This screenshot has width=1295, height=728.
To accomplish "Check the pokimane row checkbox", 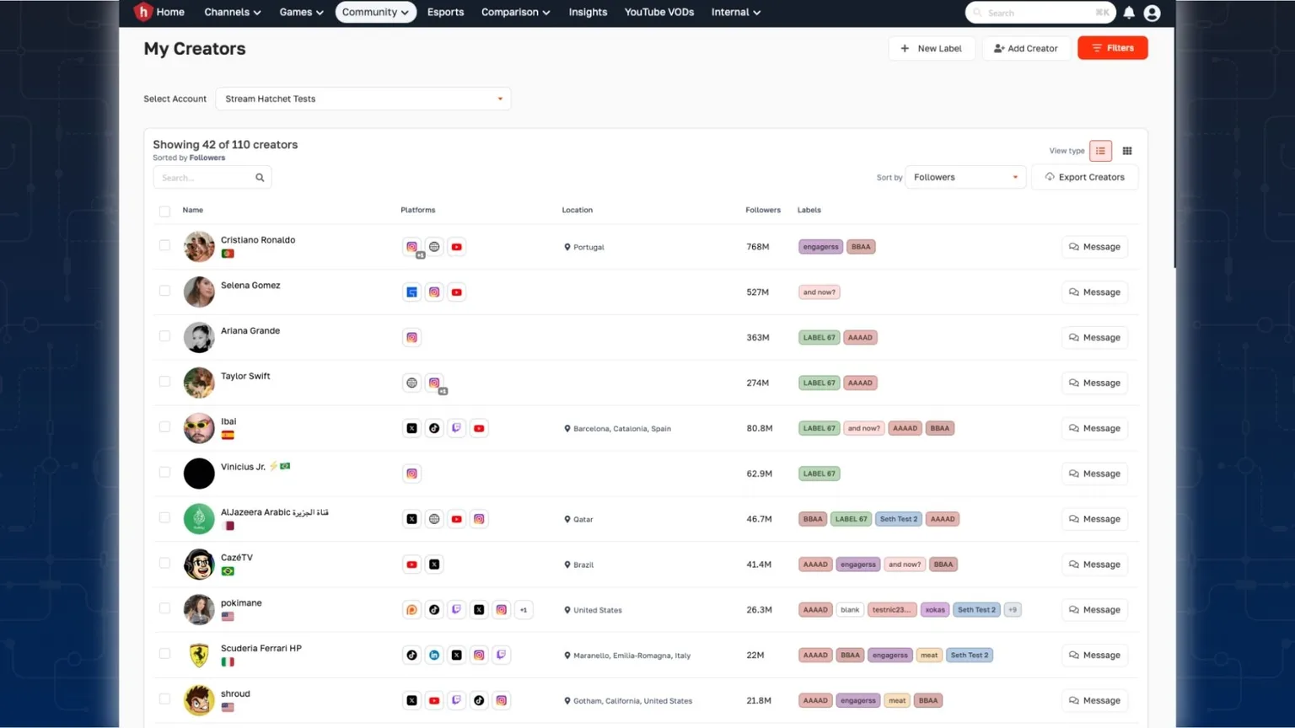I will coord(164,608).
